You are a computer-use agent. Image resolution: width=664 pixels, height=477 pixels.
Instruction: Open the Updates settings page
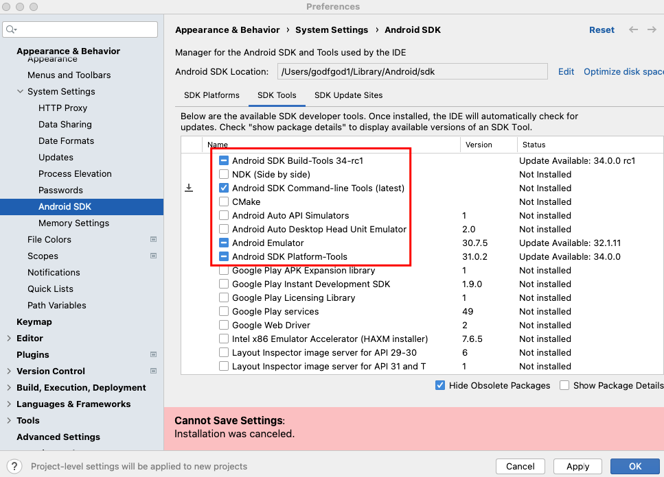56,157
